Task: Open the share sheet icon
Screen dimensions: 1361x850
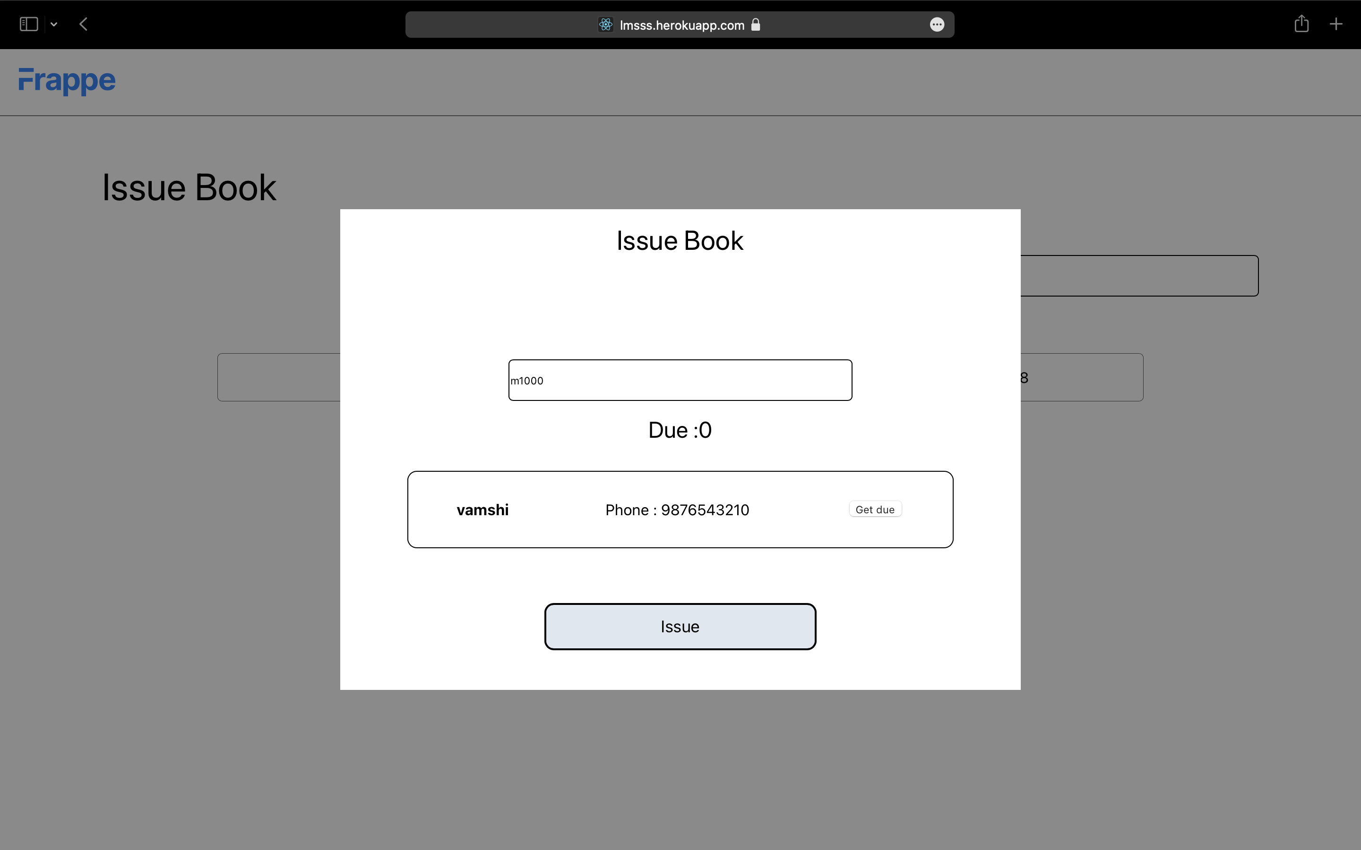Action: 1301,24
